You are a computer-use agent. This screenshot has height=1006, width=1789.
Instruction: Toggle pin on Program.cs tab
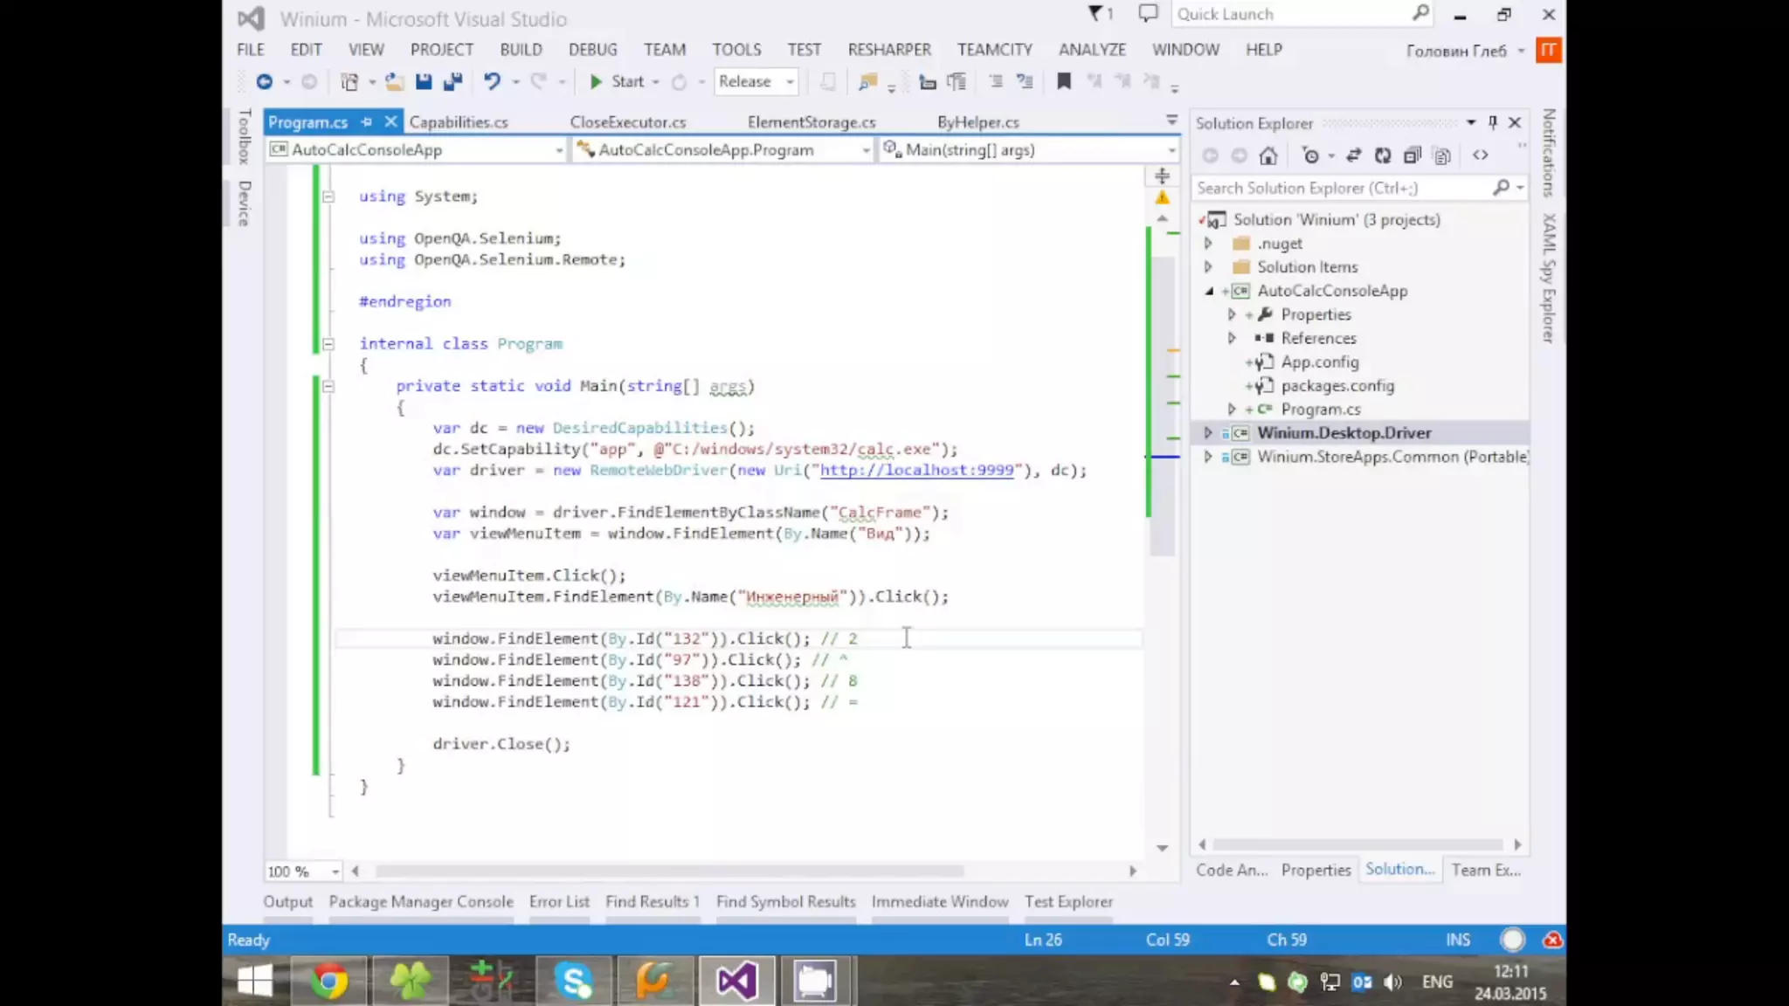point(367,122)
